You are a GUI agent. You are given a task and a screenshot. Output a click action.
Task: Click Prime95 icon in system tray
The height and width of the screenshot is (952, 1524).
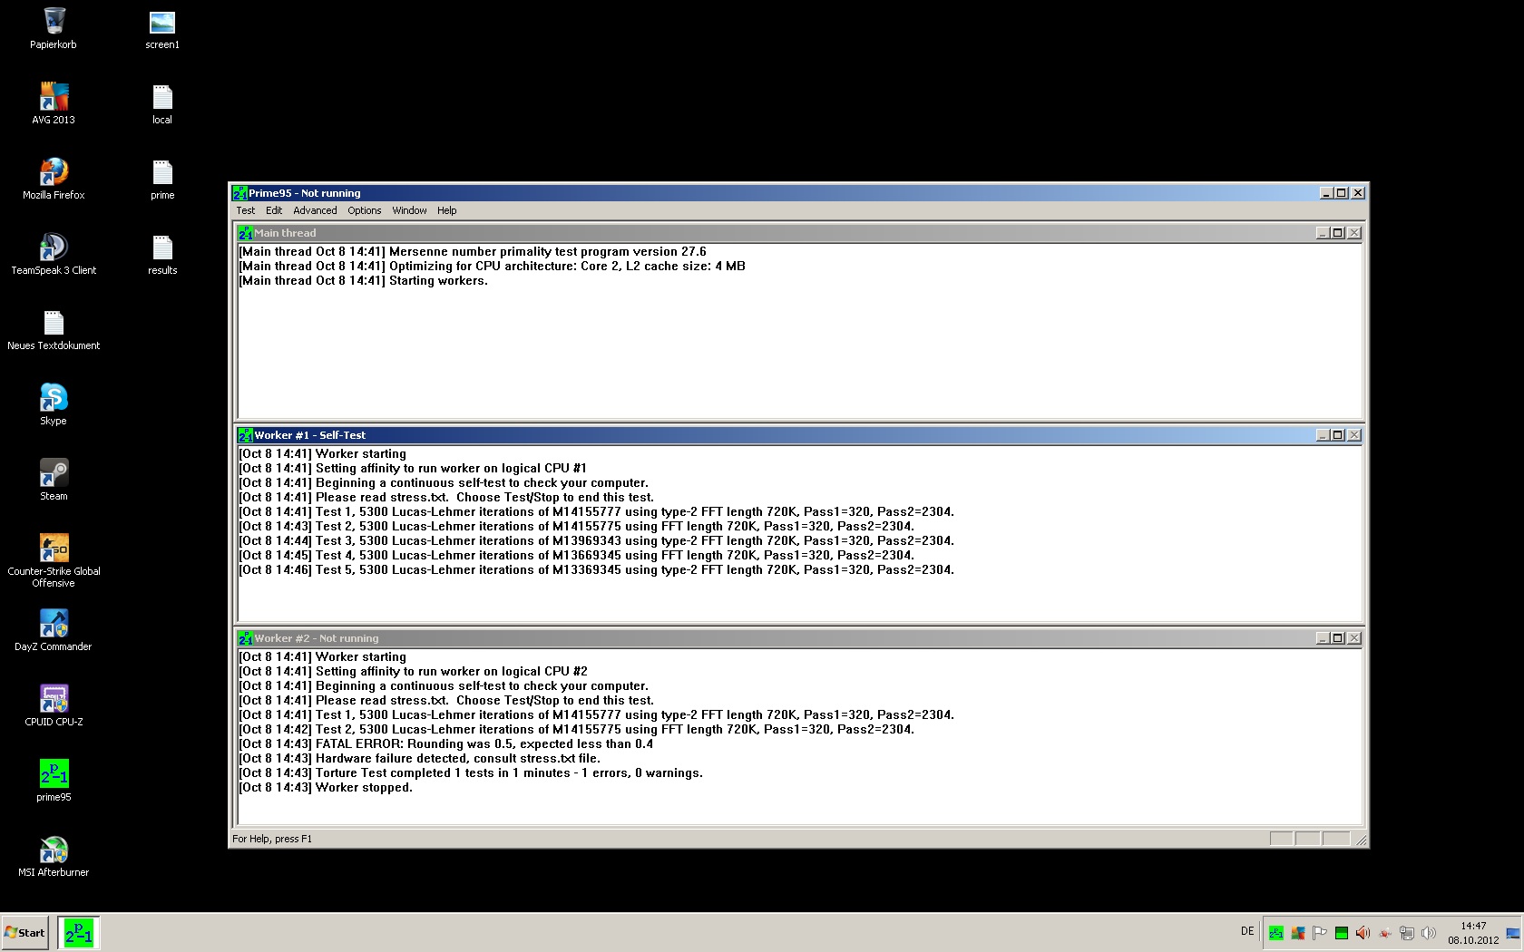[x=1276, y=933]
